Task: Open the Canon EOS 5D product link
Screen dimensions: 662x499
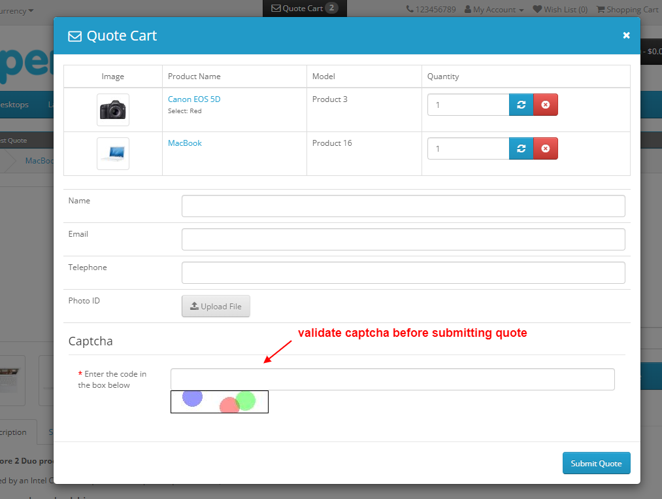Action: tap(194, 99)
